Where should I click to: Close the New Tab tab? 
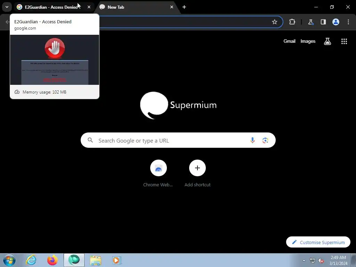click(172, 7)
